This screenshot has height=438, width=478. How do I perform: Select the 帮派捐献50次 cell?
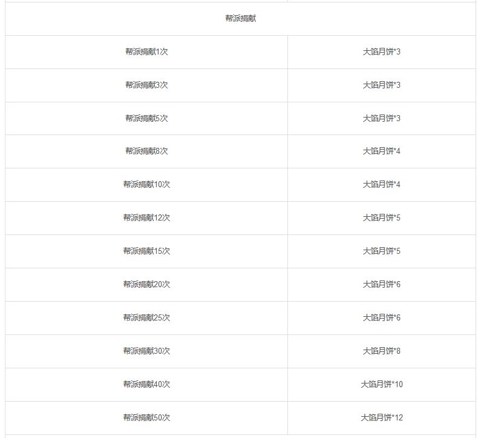pyautogui.click(x=146, y=417)
